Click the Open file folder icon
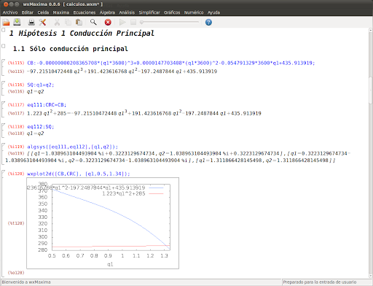373x286 pixels. [6, 23]
